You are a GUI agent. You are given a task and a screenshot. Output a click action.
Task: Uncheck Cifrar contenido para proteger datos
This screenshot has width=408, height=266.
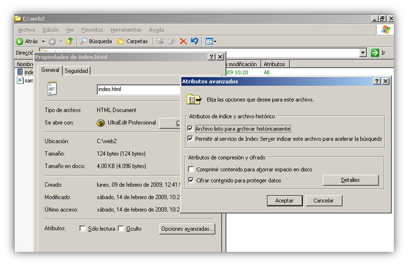click(x=191, y=180)
